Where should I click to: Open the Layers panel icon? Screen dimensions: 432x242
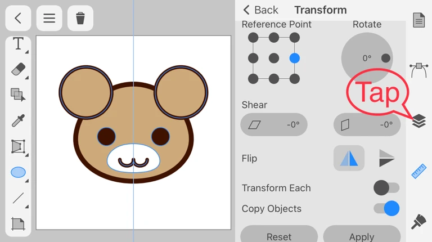tap(418, 121)
